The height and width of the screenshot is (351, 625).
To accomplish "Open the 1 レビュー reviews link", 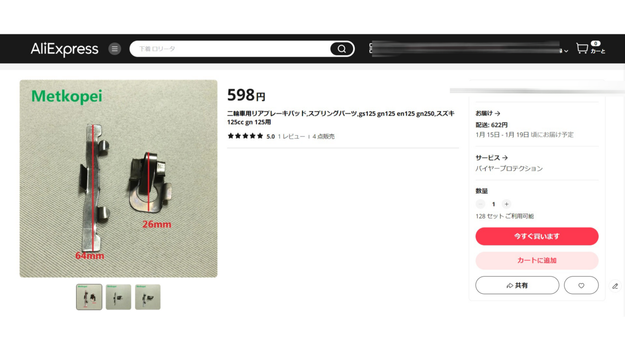I will (291, 136).
